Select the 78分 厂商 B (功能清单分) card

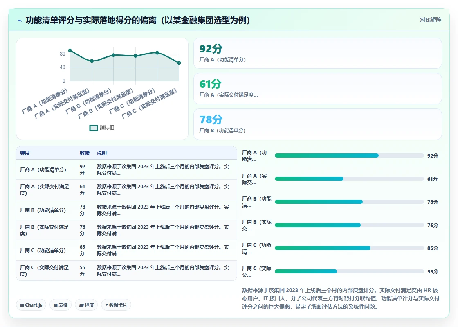coord(317,124)
